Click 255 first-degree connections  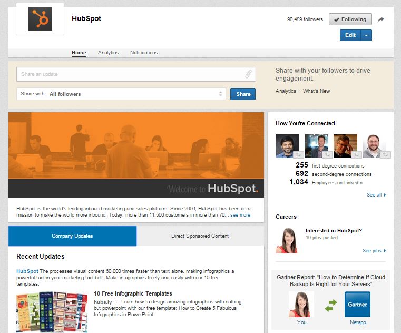330,165
